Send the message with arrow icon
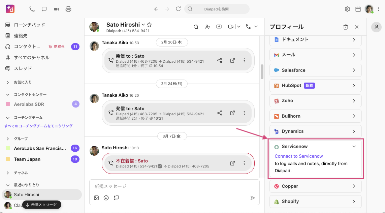 [252, 198]
